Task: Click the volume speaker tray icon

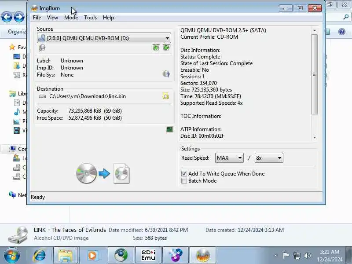Action: point(307,256)
